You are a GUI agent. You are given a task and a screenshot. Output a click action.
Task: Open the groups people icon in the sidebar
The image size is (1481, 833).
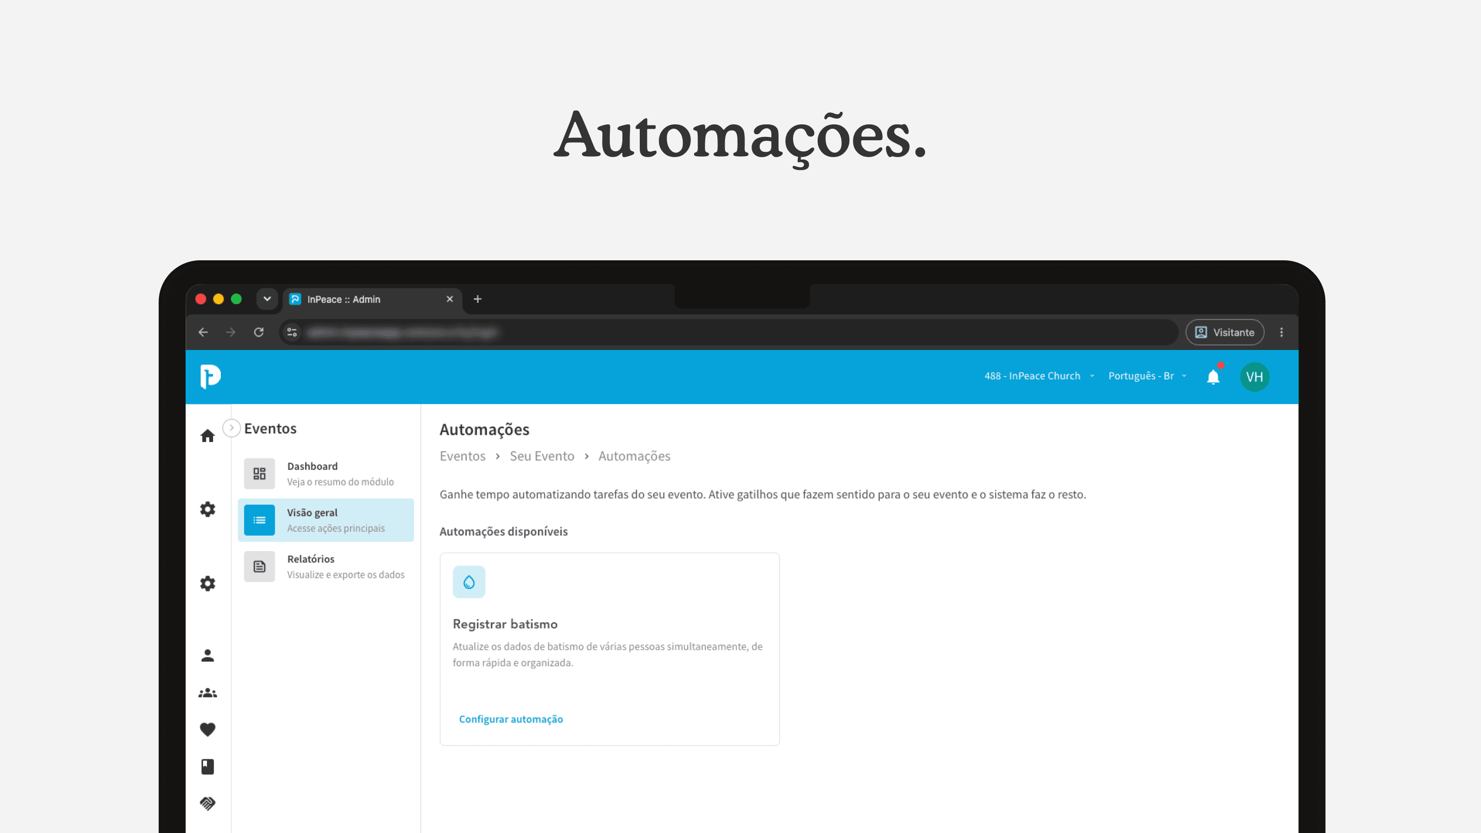(x=208, y=693)
